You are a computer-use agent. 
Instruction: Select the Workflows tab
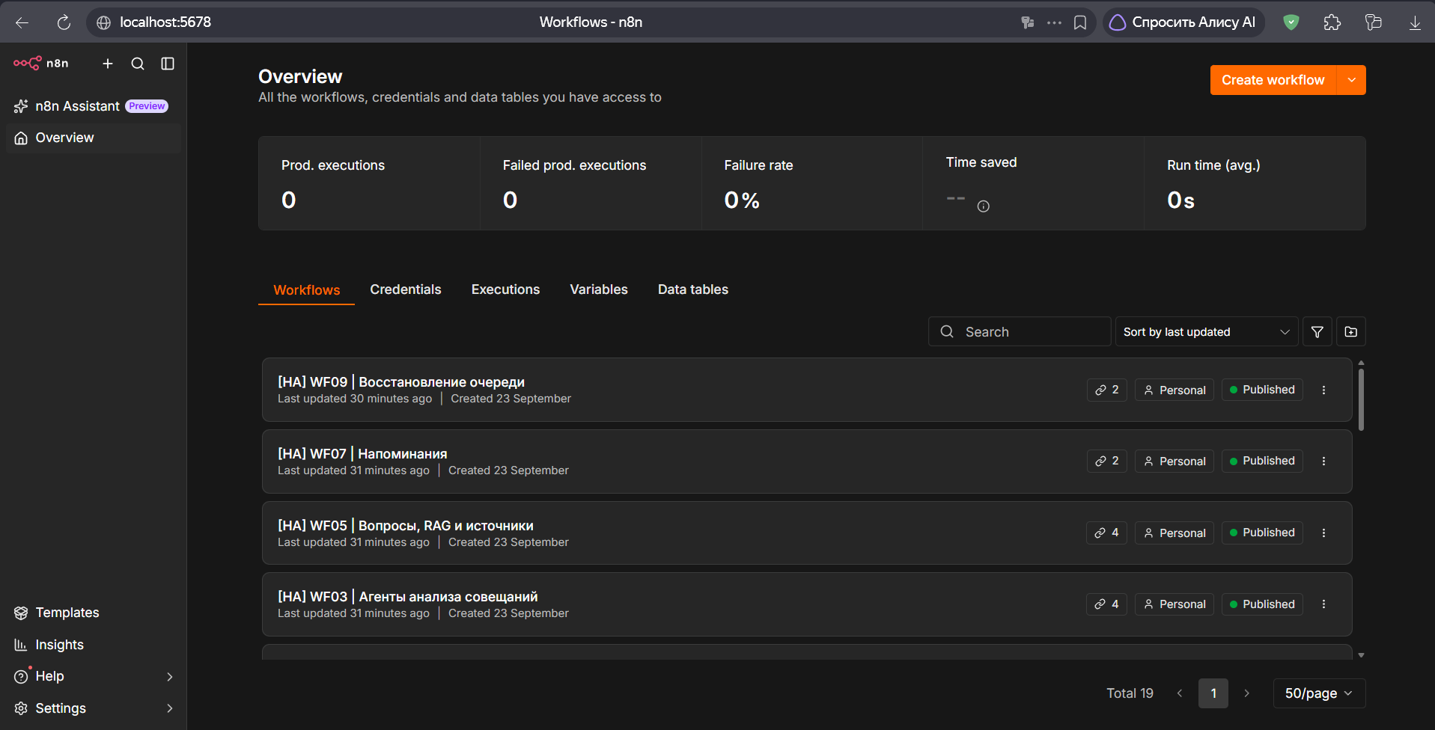click(x=306, y=290)
